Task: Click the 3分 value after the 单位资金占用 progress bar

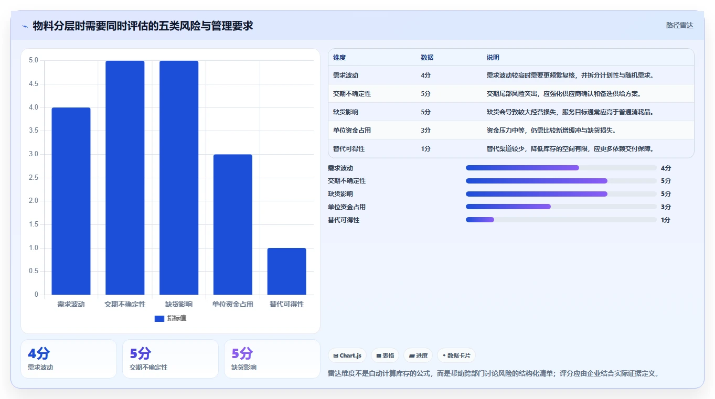Action: [666, 207]
